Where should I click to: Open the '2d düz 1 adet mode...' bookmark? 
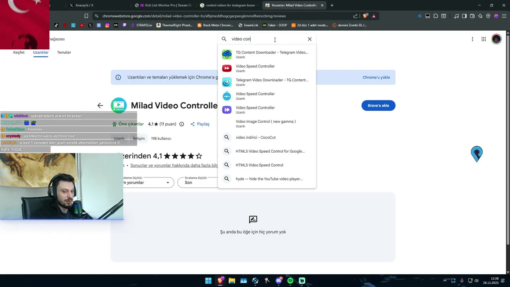(x=310, y=25)
